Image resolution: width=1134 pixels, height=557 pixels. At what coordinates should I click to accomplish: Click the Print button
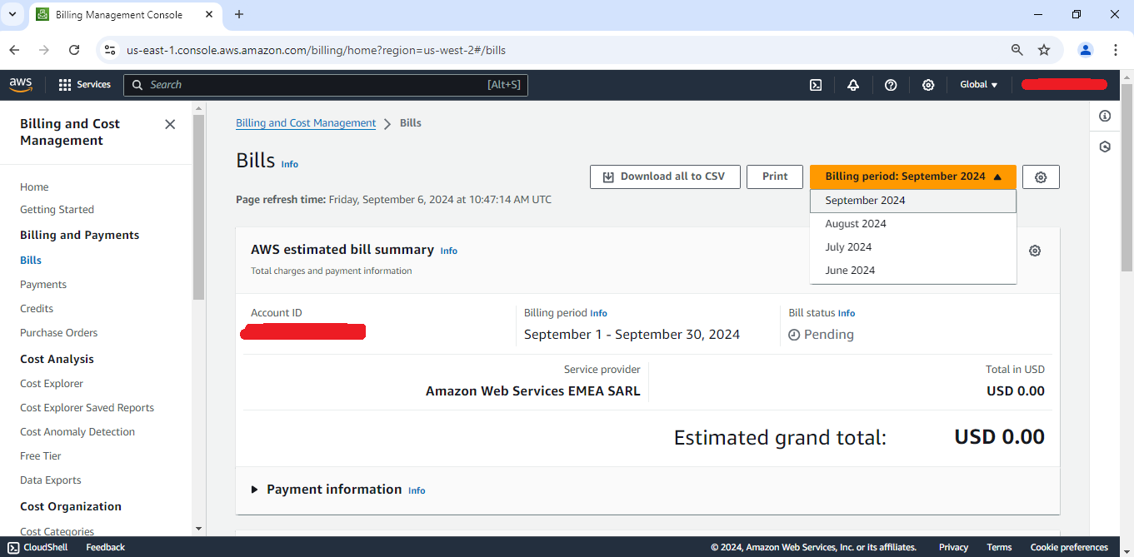[x=775, y=177]
